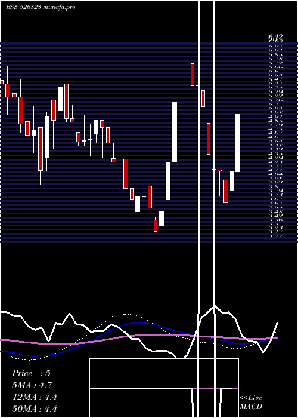Click the 50MA : 4.4 readout
The width and height of the screenshot is (298, 418).
coord(35,408)
